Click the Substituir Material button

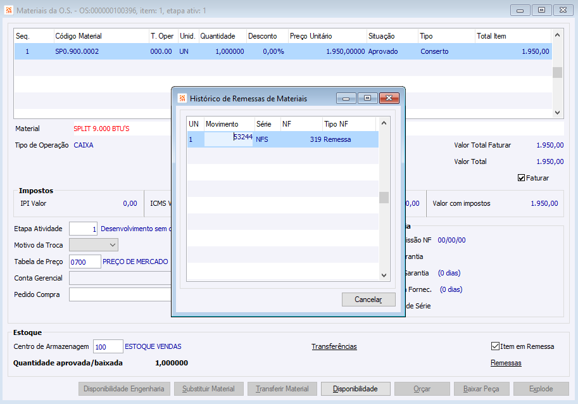click(x=208, y=389)
